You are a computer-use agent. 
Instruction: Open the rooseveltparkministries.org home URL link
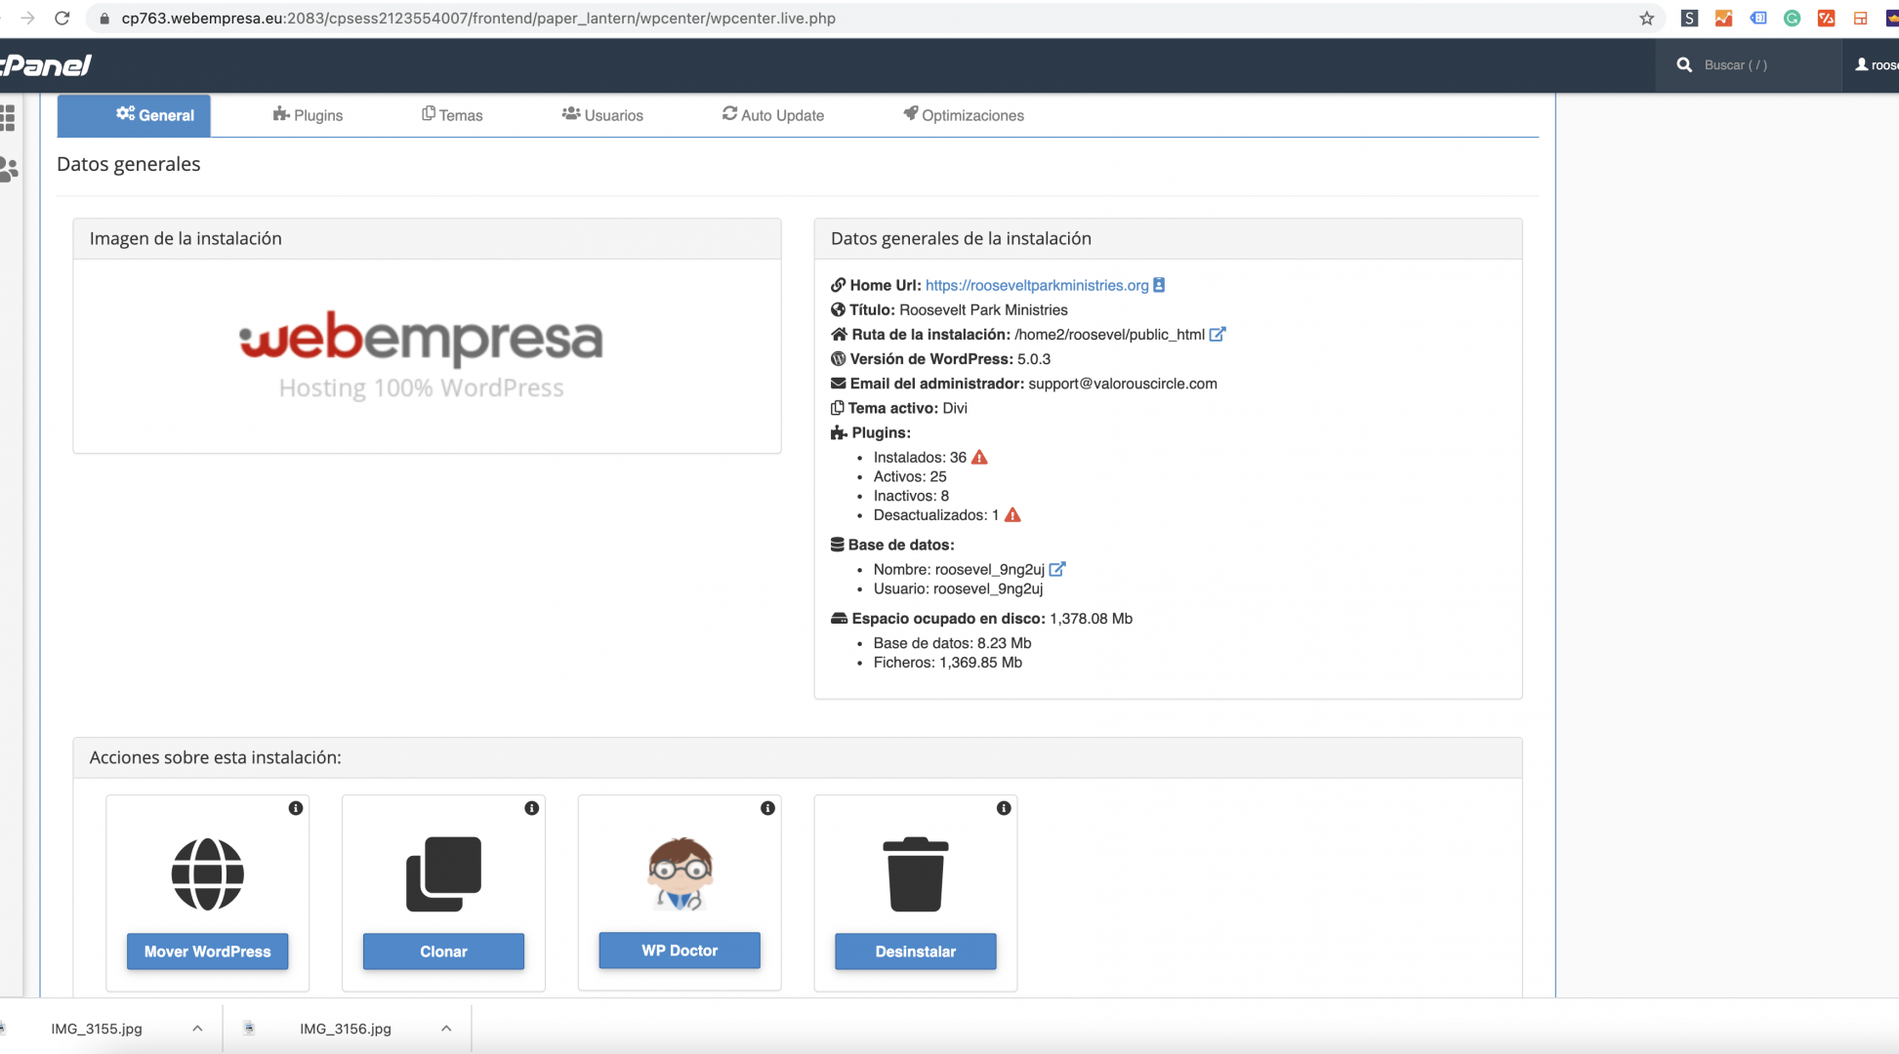pyautogui.click(x=1037, y=285)
